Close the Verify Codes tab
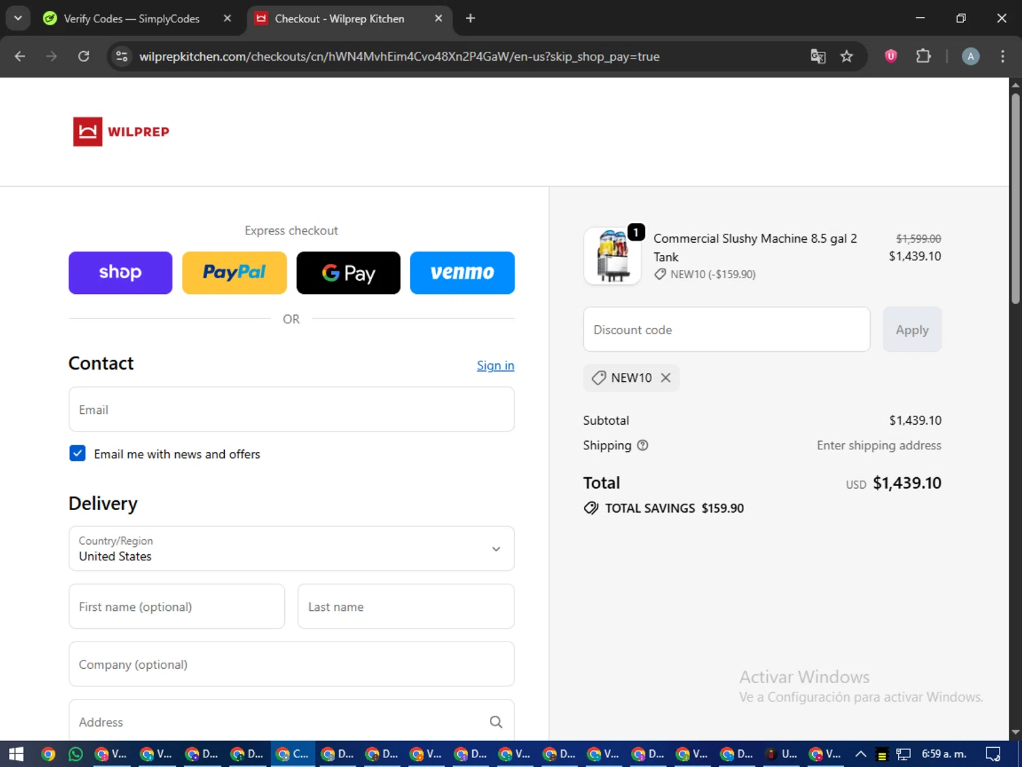The width and height of the screenshot is (1022, 767). [x=228, y=18]
